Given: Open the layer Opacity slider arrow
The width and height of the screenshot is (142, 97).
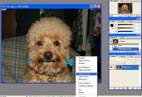Looking at the screenshot, I should (x=139, y=59).
